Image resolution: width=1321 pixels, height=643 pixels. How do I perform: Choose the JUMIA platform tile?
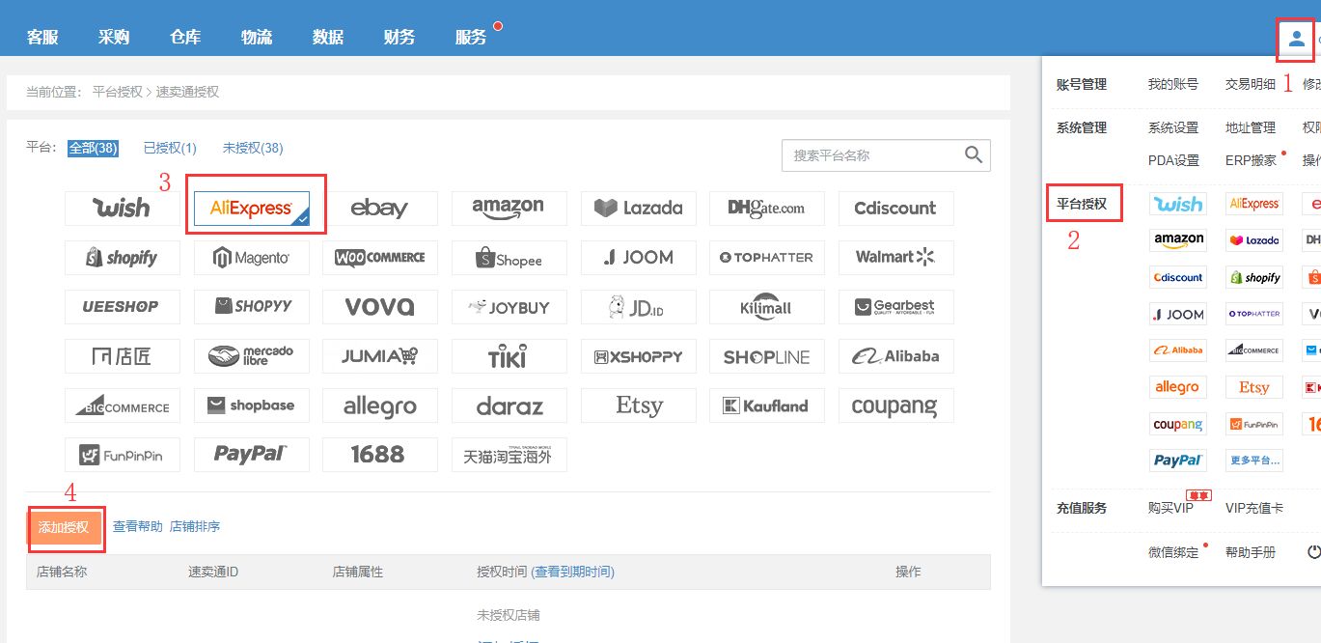coord(380,356)
